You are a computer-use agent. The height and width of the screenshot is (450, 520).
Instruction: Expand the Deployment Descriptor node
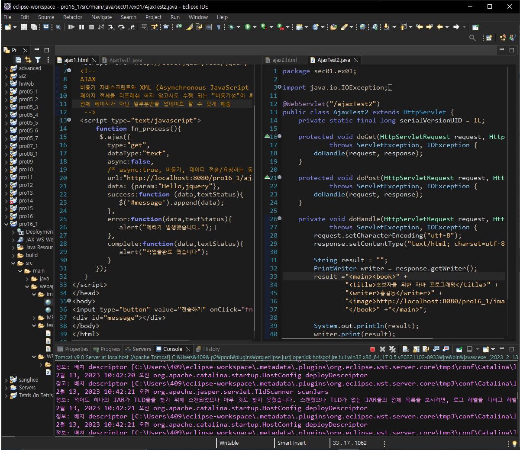(13, 232)
